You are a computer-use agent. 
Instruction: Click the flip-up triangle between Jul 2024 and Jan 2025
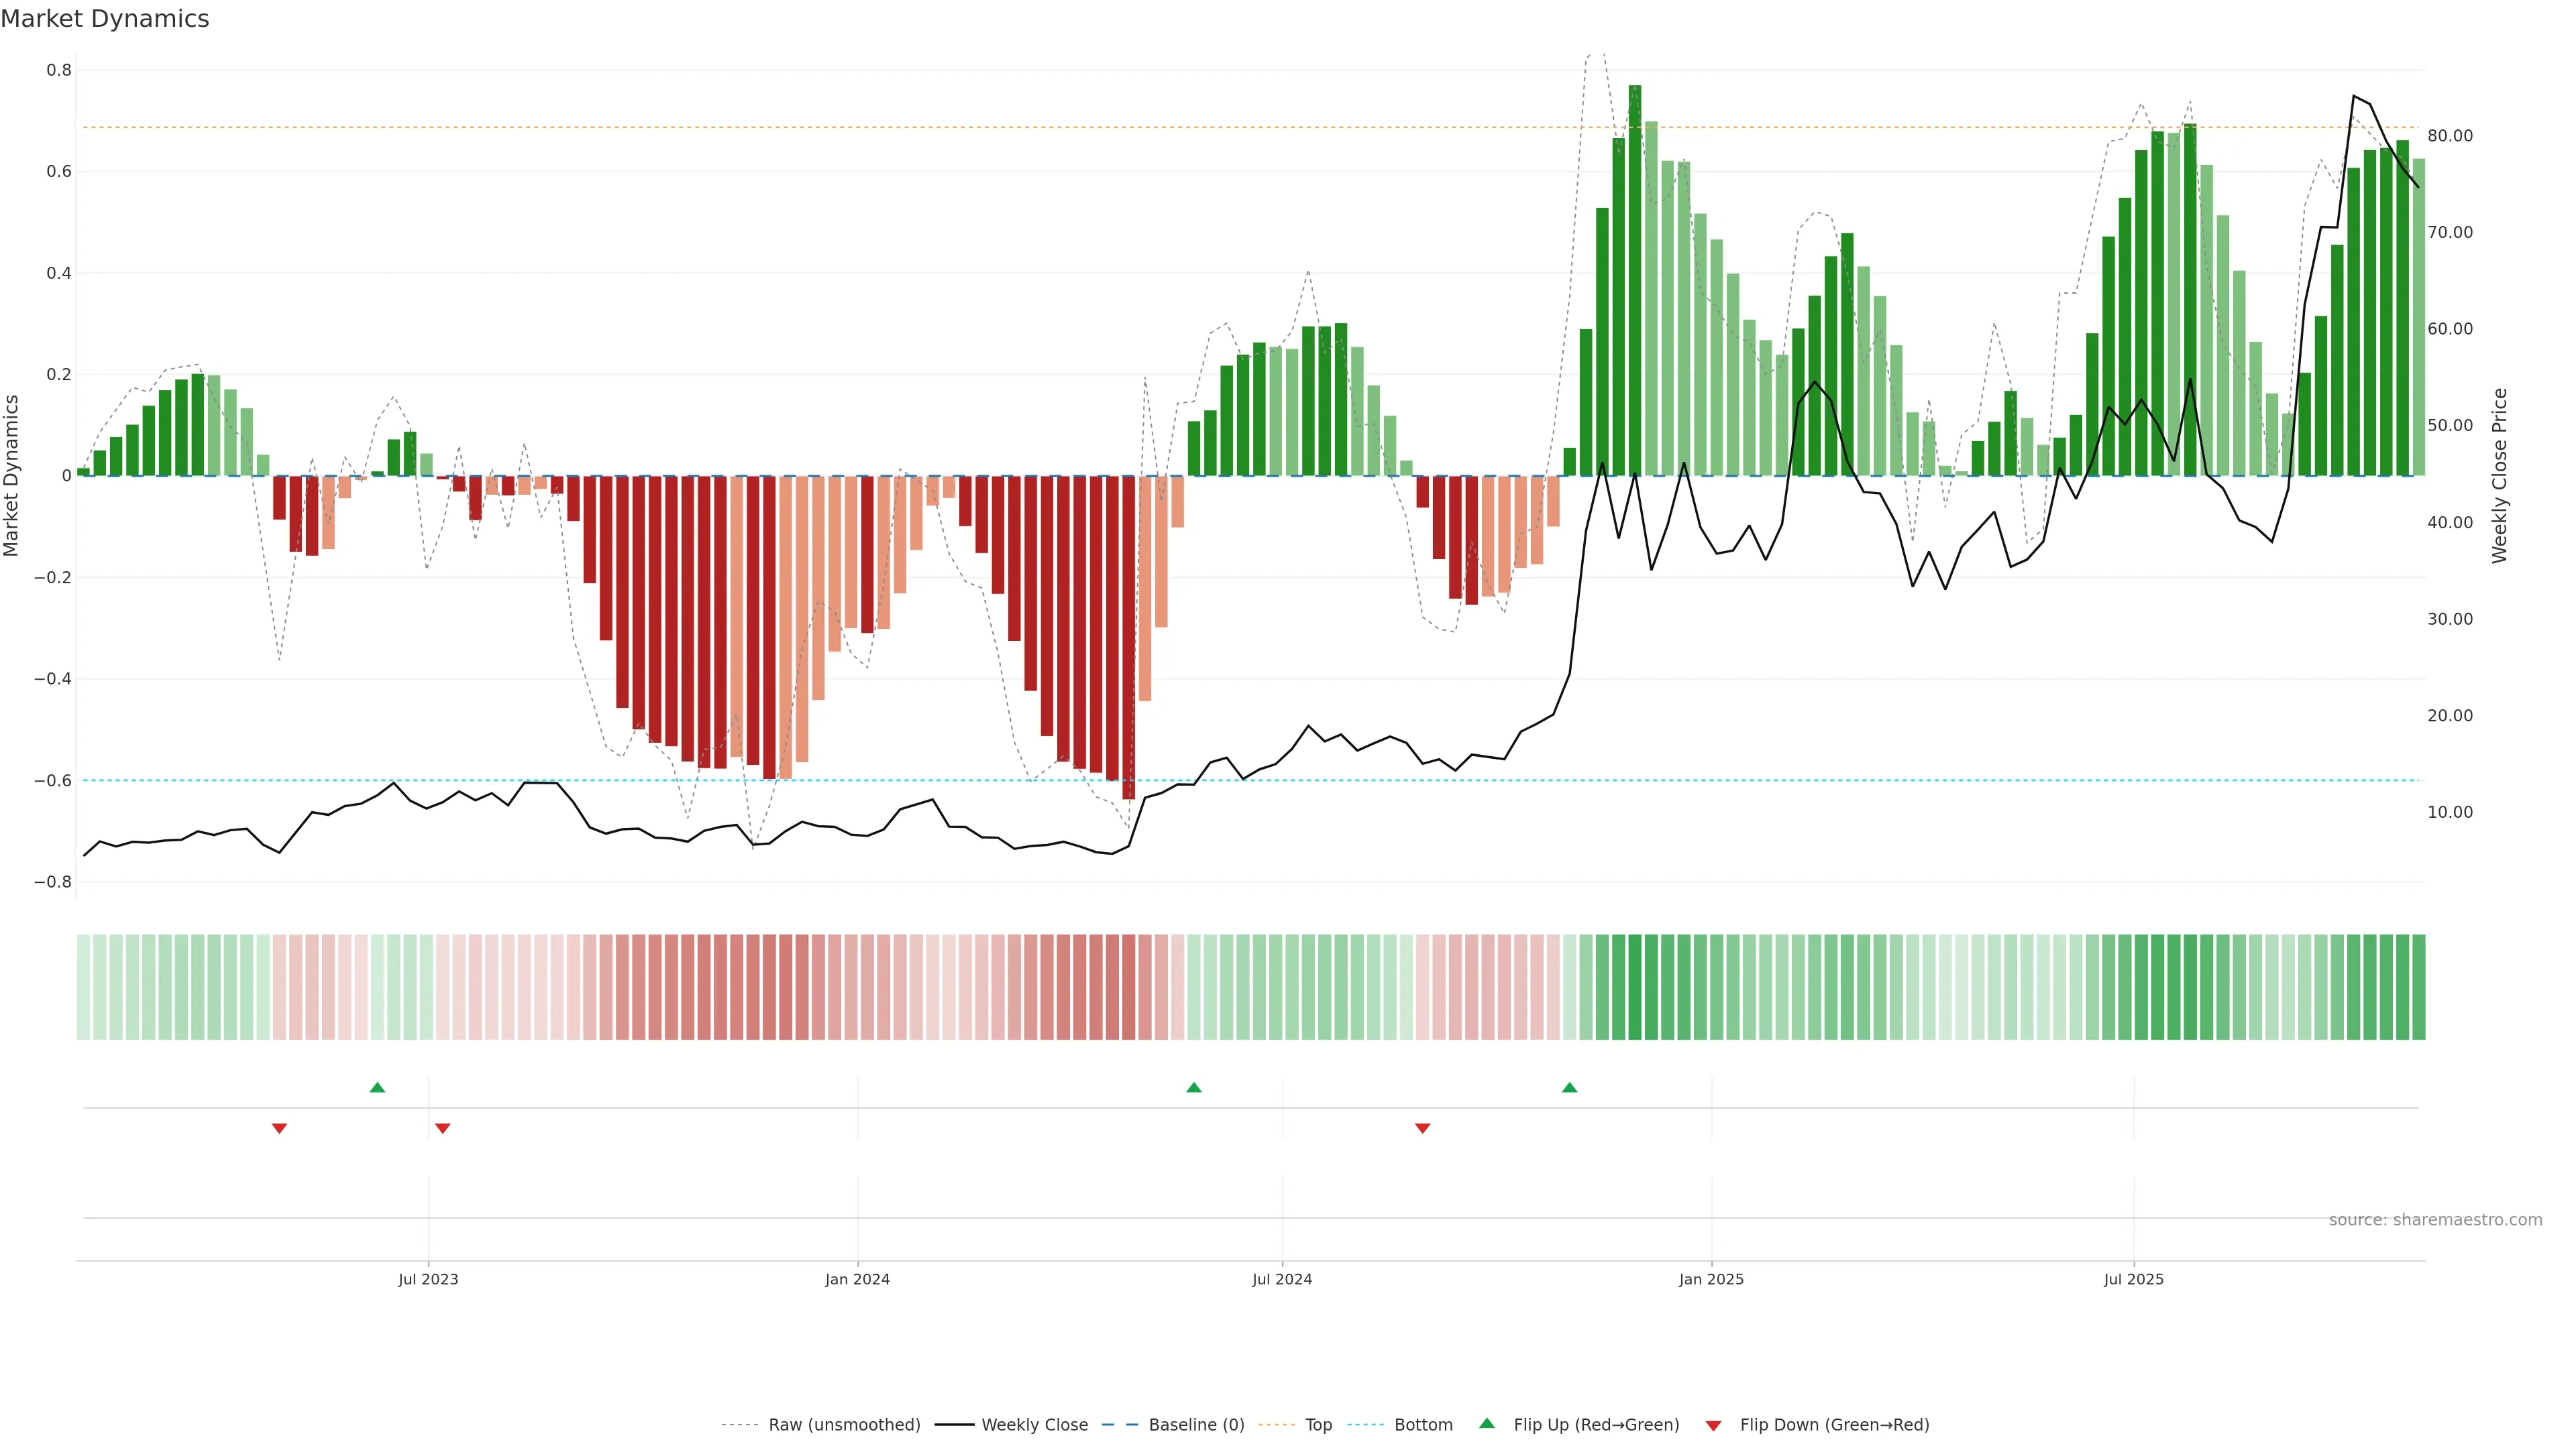point(1569,1087)
